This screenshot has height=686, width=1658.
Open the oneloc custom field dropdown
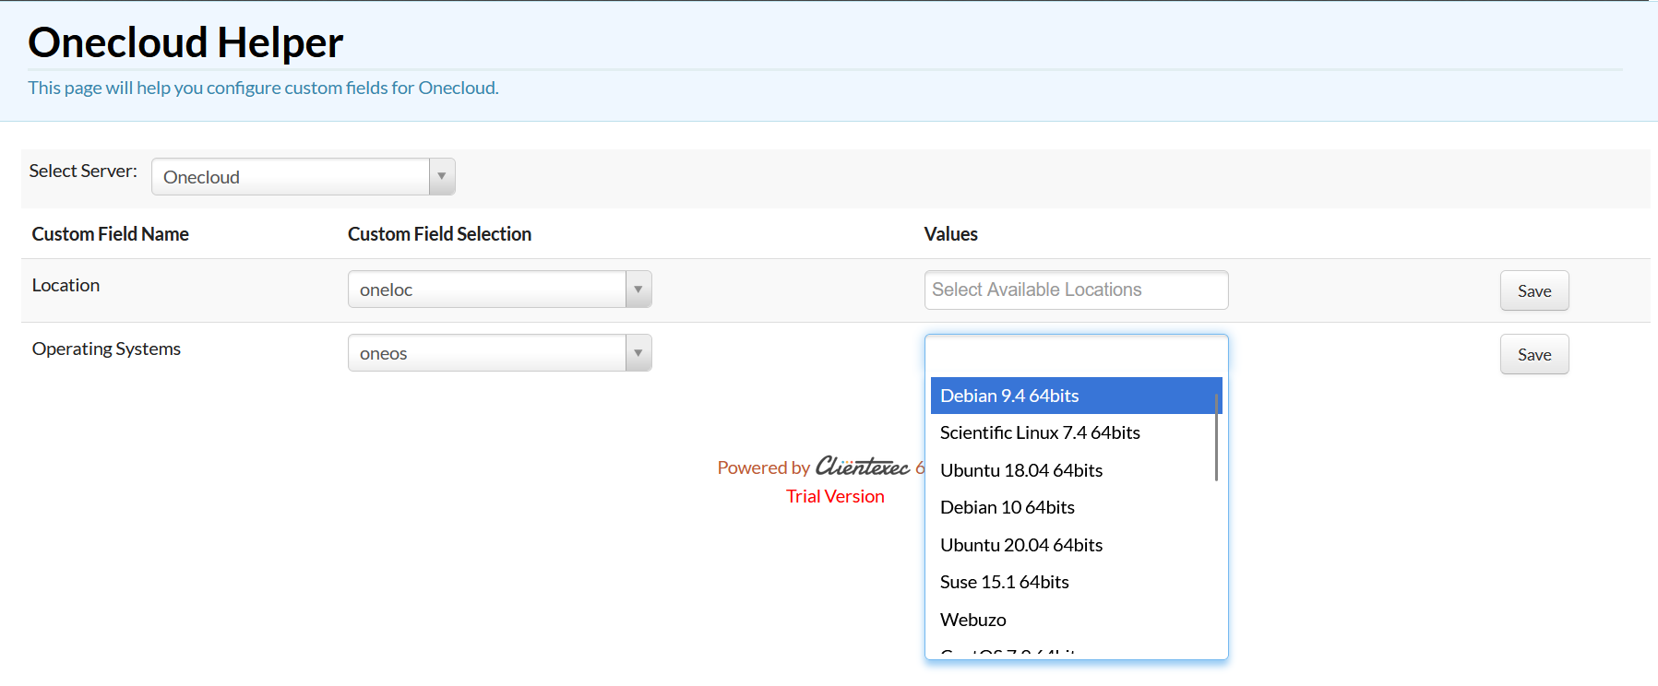(499, 290)
